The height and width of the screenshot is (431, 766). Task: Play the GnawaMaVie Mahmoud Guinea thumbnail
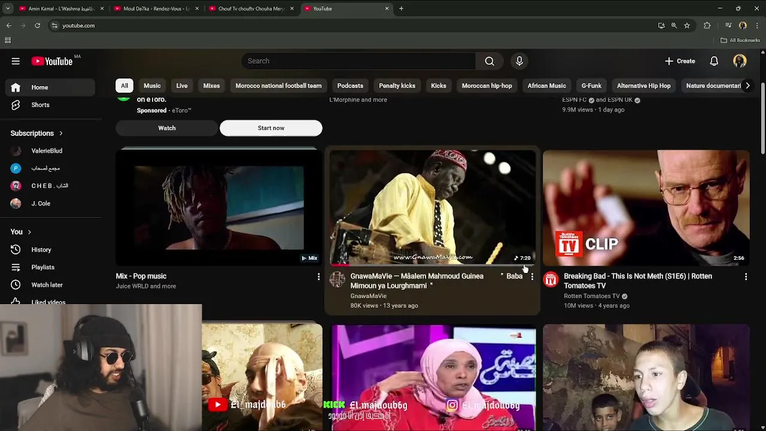[x=433, y=207]
